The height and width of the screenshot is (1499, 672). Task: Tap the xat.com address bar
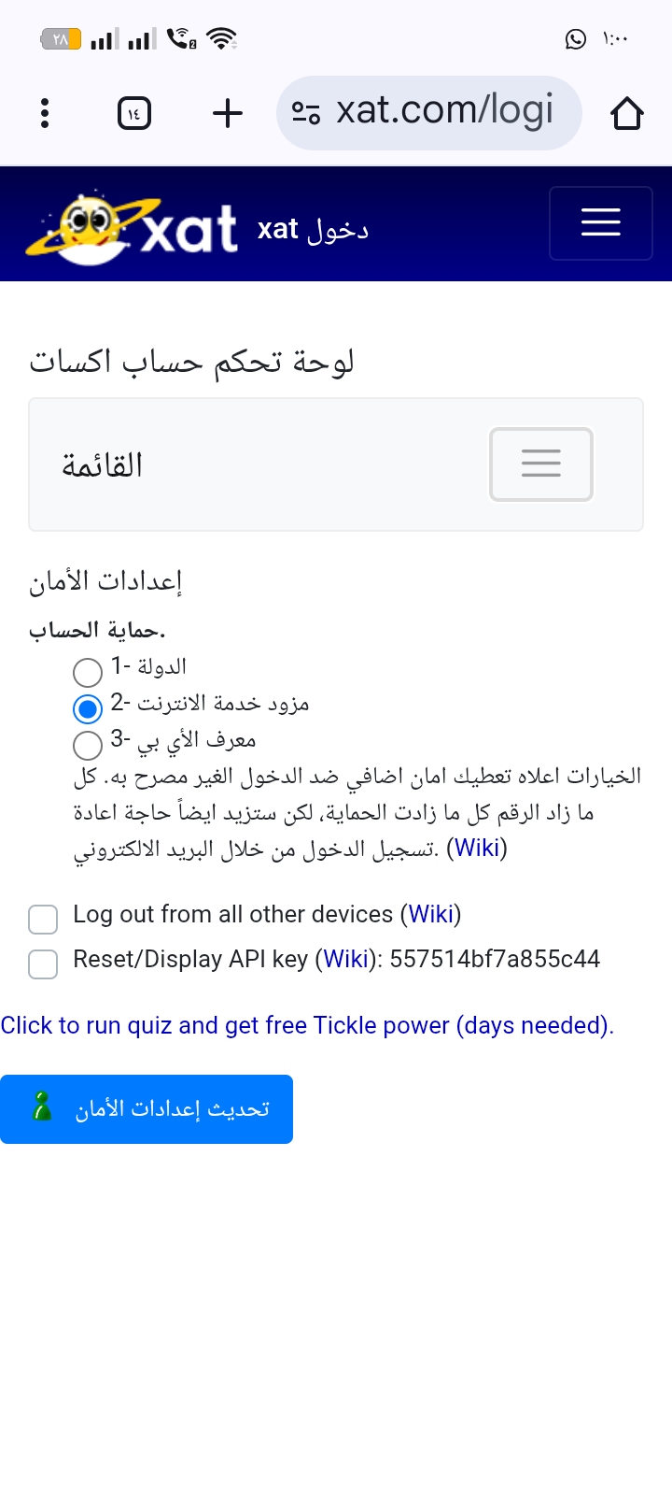point(444,112)
